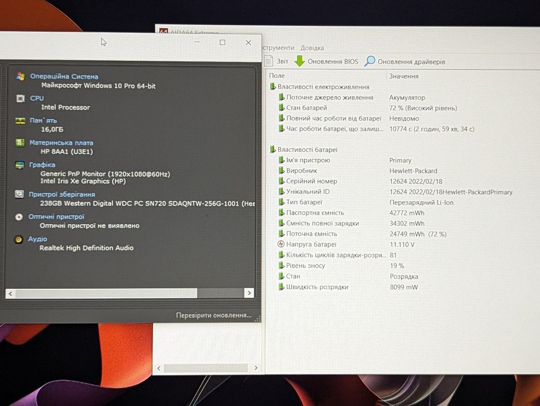The image size is (540, 406).
Task: Click the Перевірити оновлення link
Action: pyautogui.click(x=213, y=315)
